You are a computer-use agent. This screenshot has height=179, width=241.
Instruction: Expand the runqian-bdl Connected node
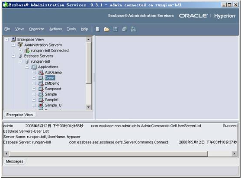point(20,51)
